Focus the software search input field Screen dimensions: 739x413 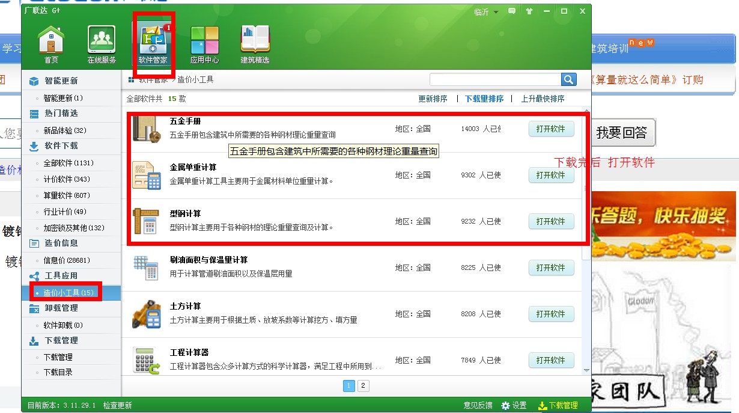[x=496, y=79]
